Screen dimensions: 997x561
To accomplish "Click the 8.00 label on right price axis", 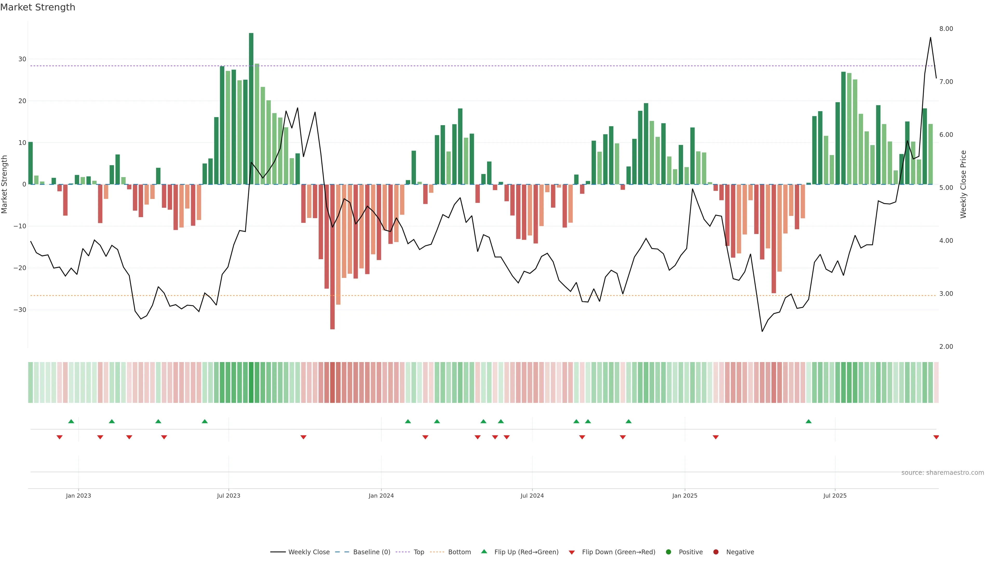I will (946, 29).
